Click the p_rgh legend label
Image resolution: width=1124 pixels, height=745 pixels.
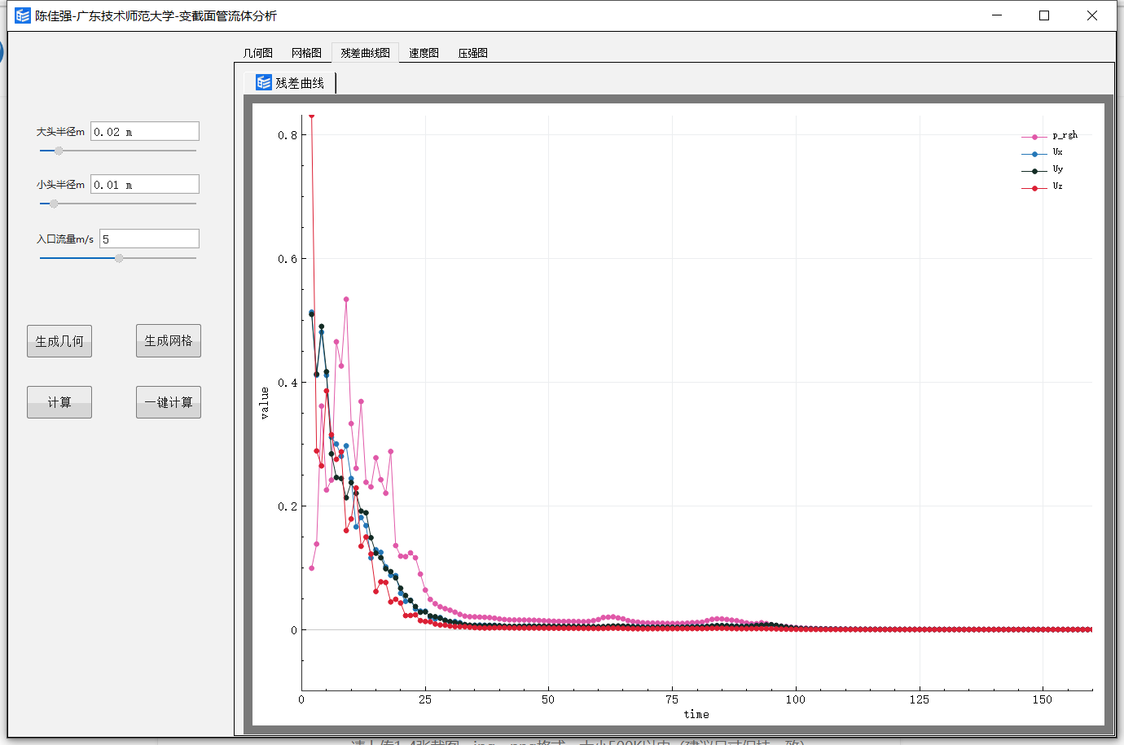click(1065, 135)
